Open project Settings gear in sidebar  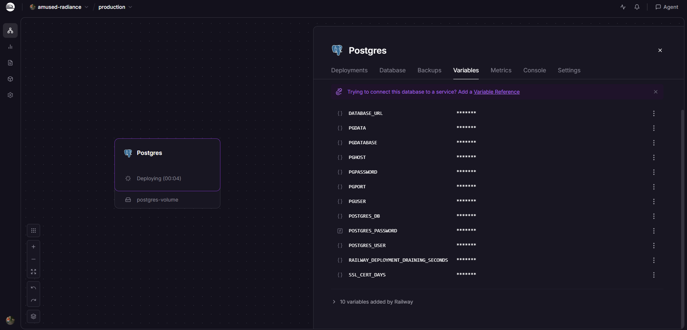pos(10,95)
